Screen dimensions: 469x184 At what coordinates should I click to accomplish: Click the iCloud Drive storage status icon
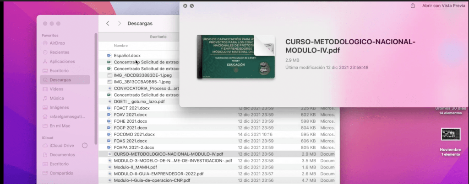[84, 145]
